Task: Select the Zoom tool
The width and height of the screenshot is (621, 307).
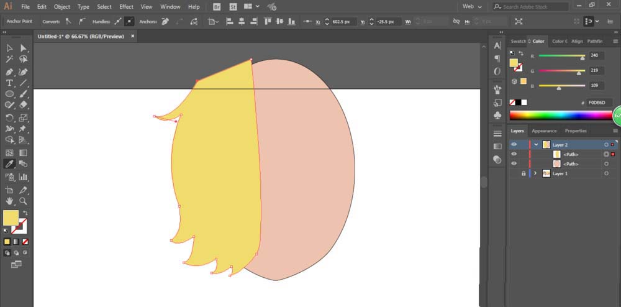Action: (x=24, y=201)
